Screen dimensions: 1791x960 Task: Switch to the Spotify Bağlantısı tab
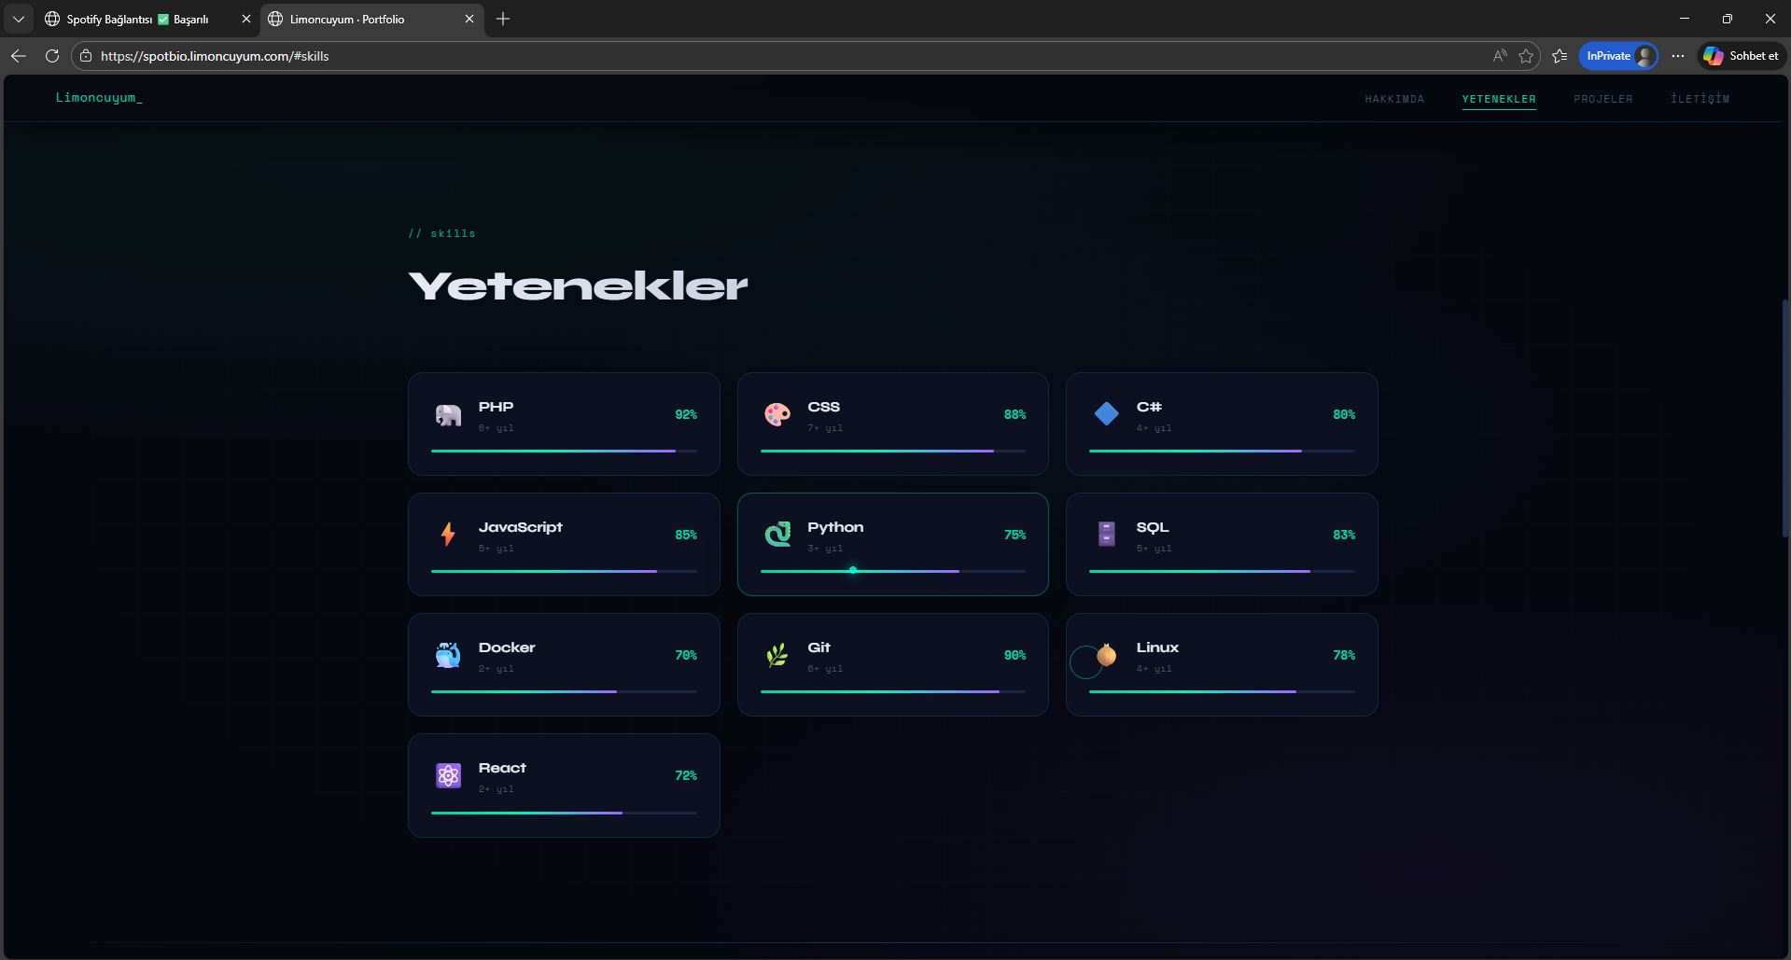[137, 19]
